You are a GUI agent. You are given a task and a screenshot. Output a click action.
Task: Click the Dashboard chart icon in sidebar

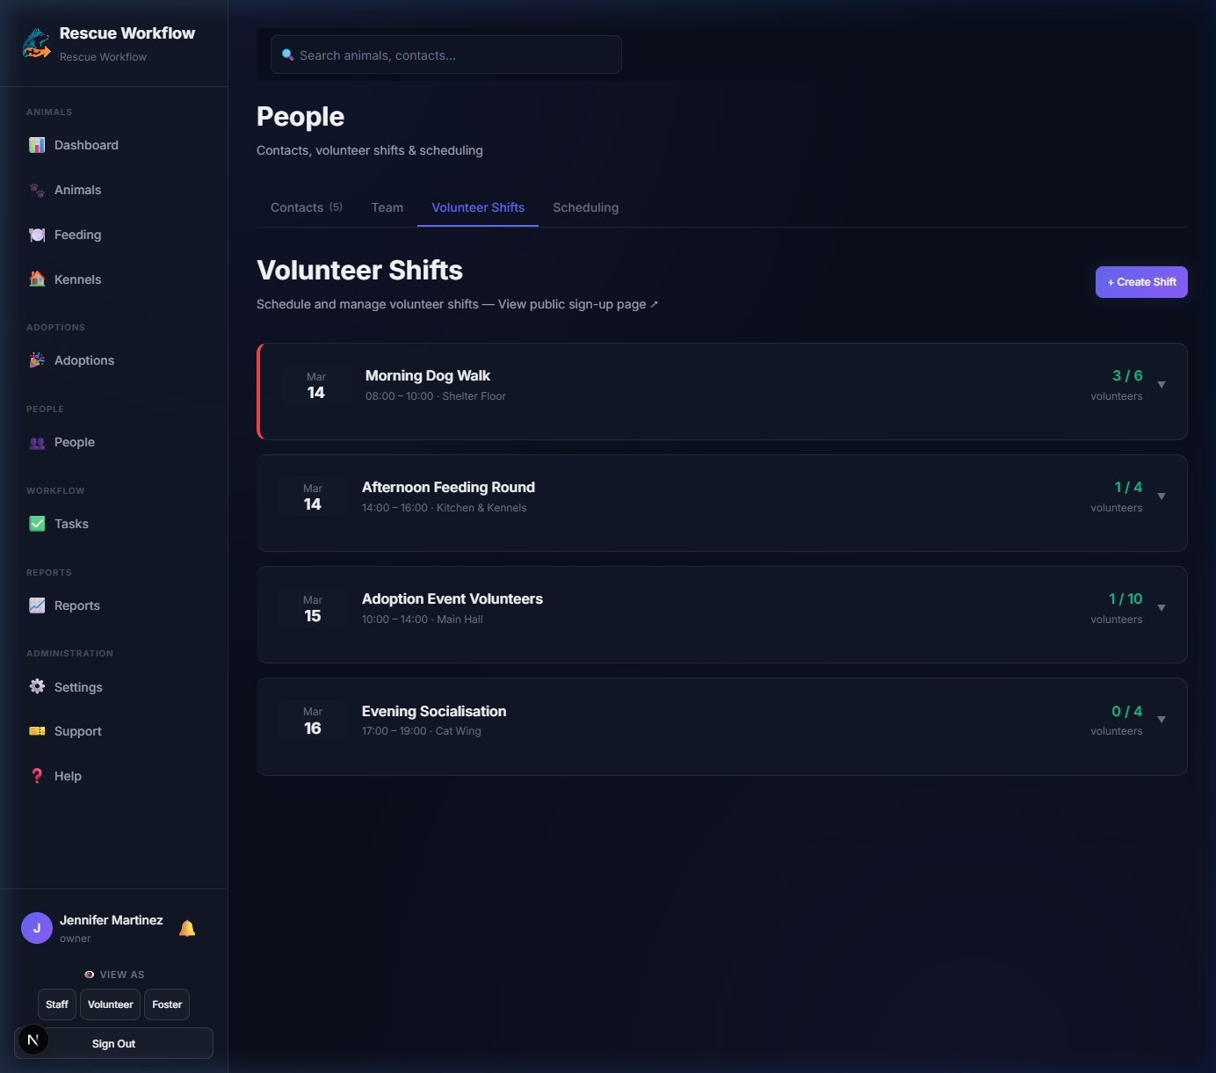[37, 145]
